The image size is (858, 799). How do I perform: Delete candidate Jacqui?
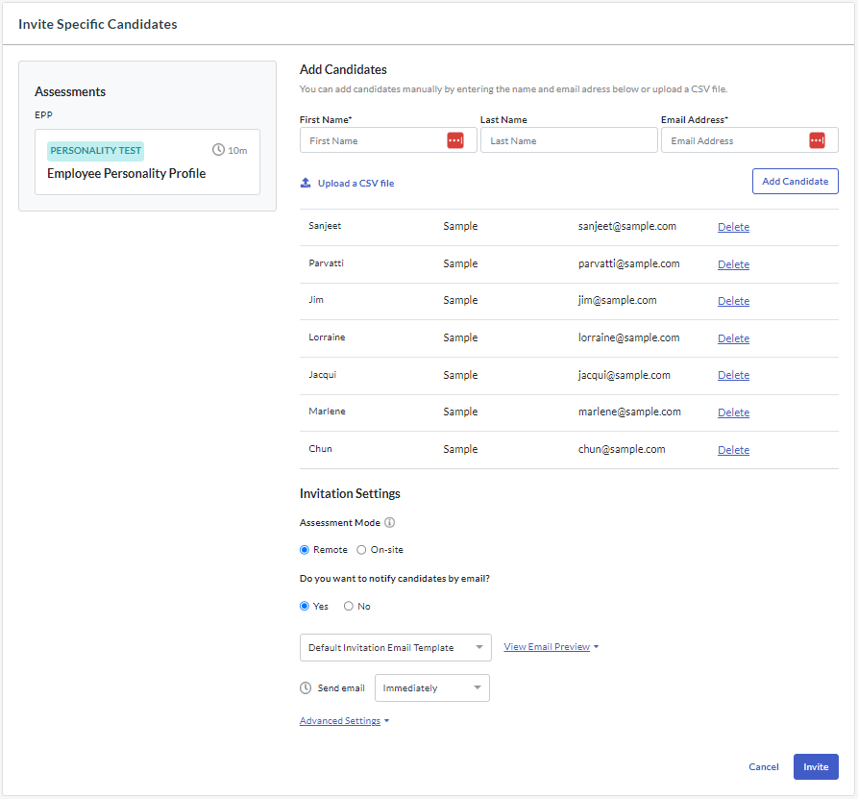point(733,375)
